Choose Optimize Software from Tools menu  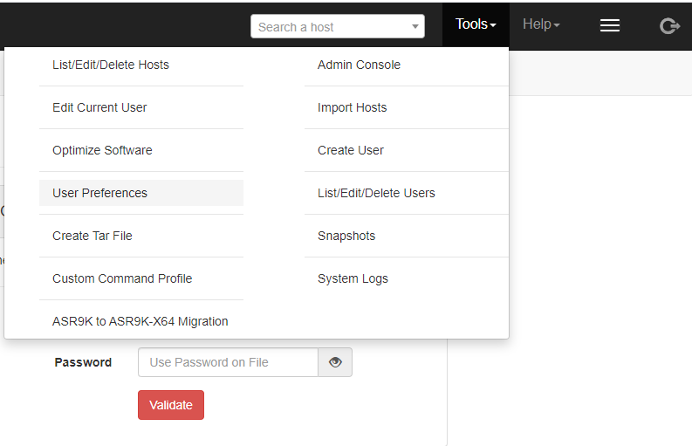pyautogui.click(x=102, y=150)
